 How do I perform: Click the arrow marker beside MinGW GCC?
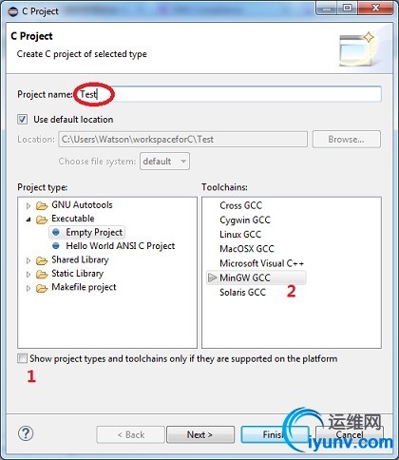pos(212,278)
